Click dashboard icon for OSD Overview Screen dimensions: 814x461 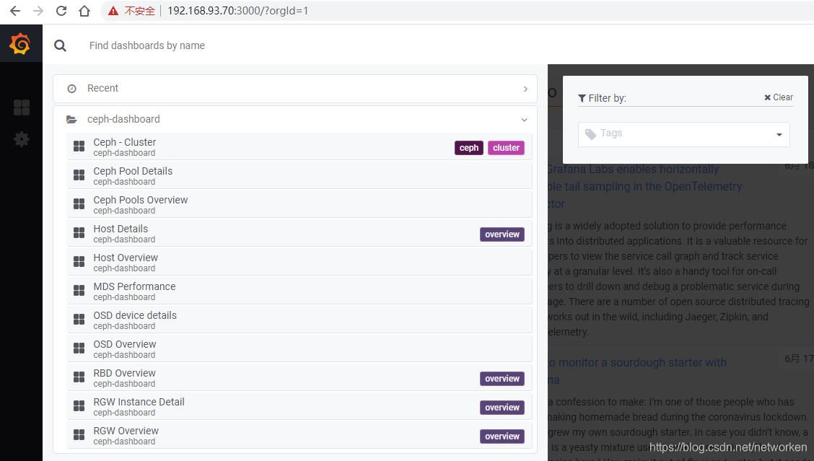pos(79,348)
